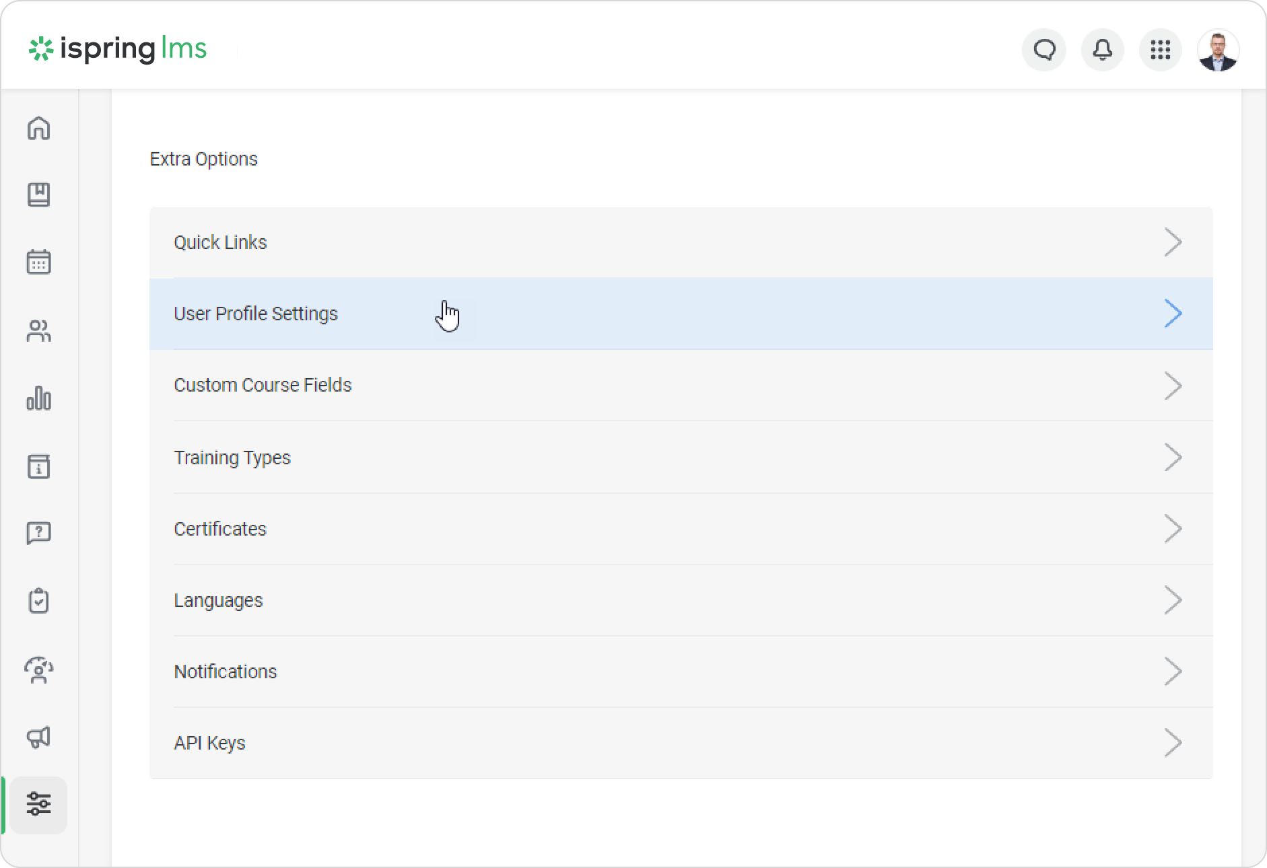Open the megaphone sidebar icon

pos(38,737)
